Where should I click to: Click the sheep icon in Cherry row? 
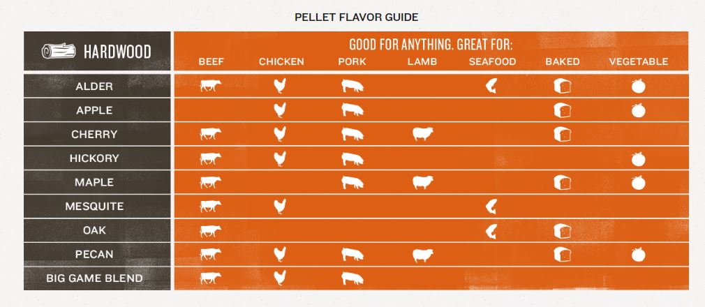tap(422, 134)
